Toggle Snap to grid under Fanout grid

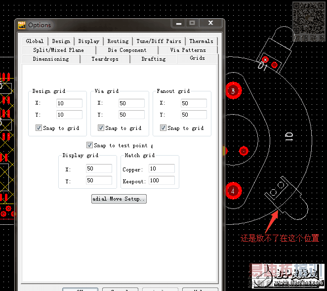click(x=163, y=128)
